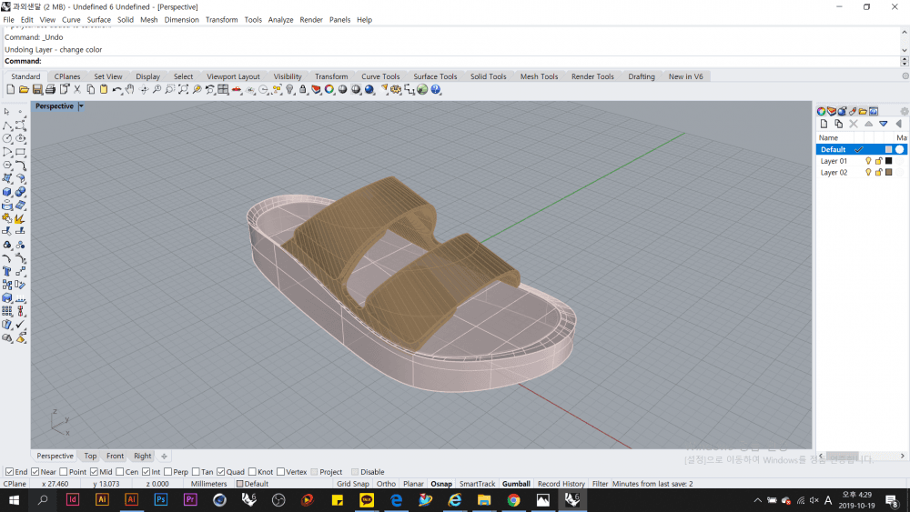Toggle the End osnap checkbox
Screen dimensions: 910x512
9,472
